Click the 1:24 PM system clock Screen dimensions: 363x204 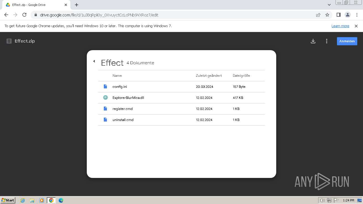(349, 200)
